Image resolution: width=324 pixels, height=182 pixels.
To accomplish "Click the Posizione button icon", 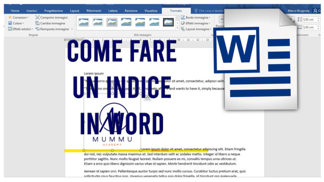I will point(221,19).
